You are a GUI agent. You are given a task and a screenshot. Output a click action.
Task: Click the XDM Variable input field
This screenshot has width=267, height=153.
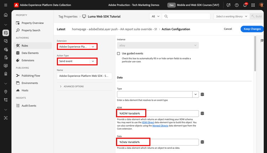(158, 114)
